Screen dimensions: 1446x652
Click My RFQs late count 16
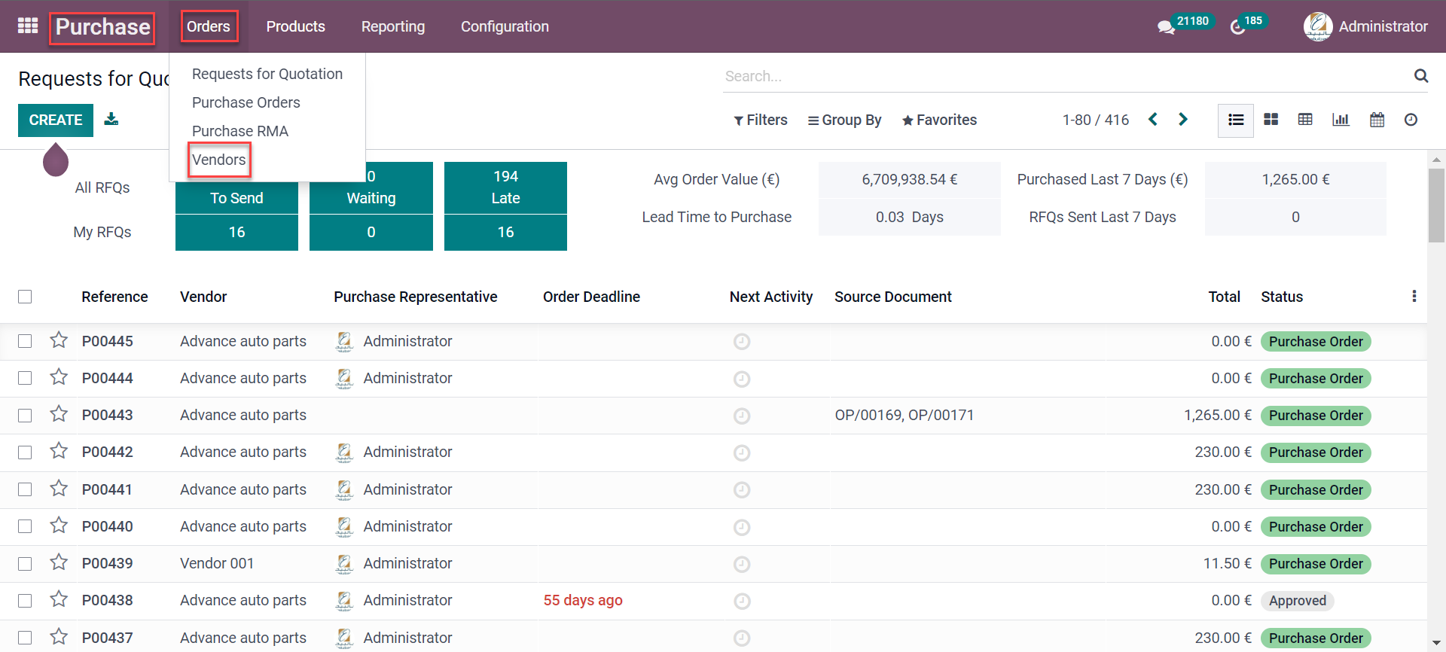pos(505,233)
